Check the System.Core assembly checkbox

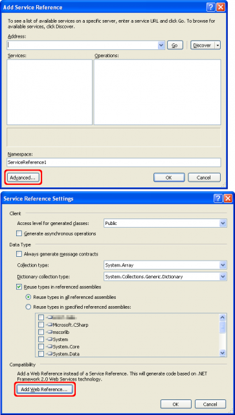(x=41, y=346)
